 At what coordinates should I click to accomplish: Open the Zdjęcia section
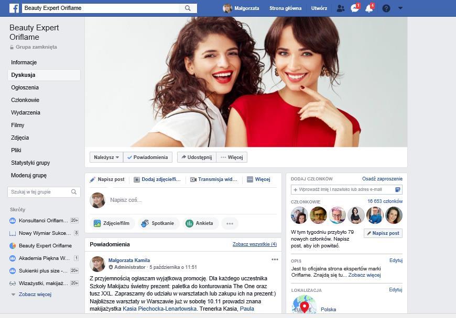[x=20, y=138]
